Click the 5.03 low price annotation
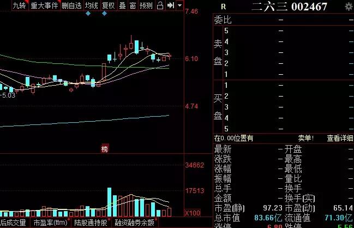 tap(8, 95)
